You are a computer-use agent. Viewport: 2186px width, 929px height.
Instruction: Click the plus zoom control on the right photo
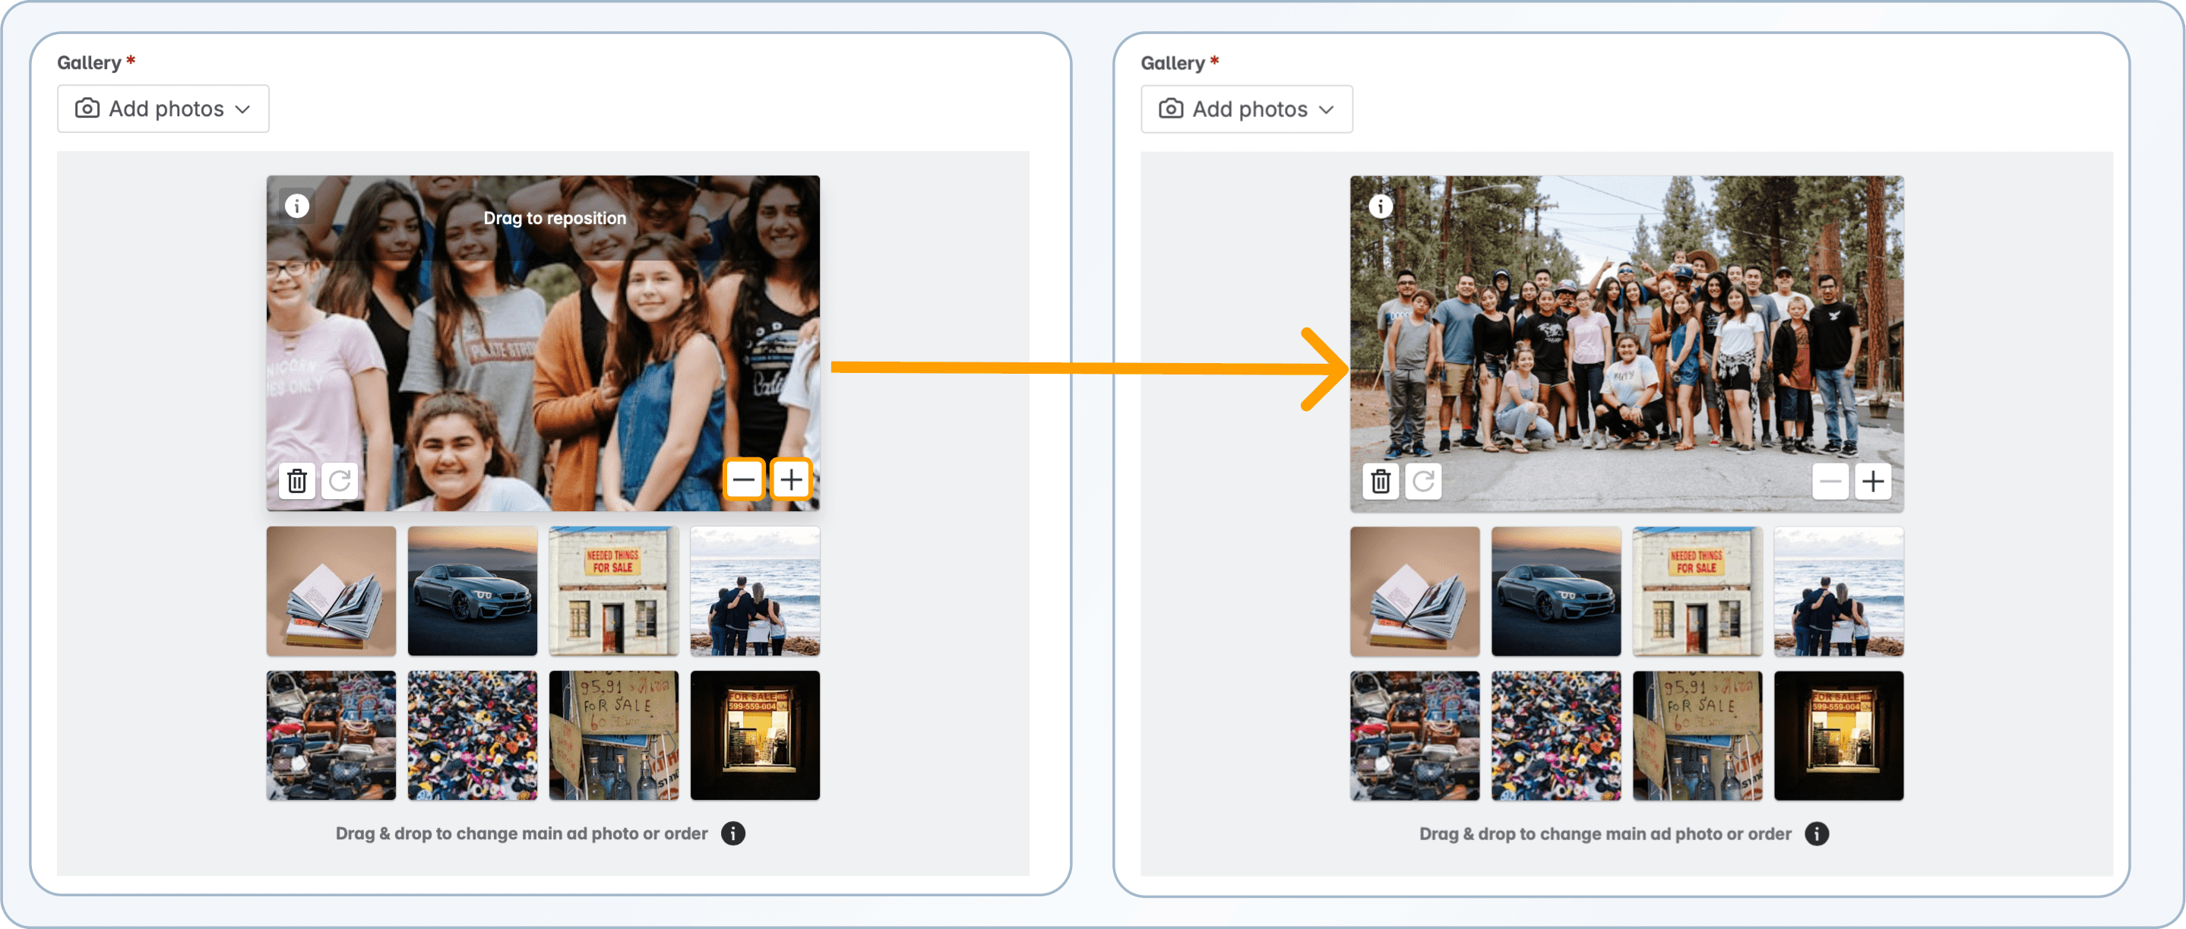1874,480
